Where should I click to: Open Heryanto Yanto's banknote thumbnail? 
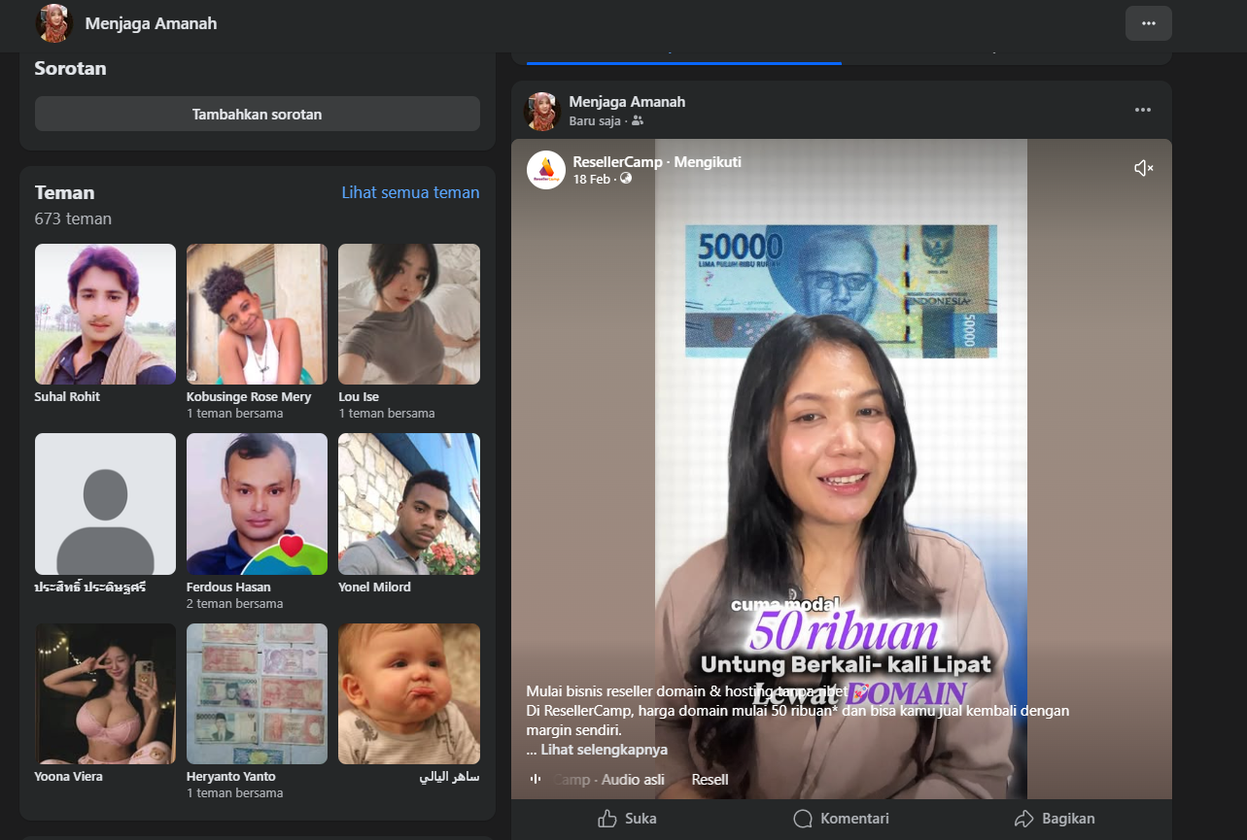pyautogui.click(x=257, y=693)
